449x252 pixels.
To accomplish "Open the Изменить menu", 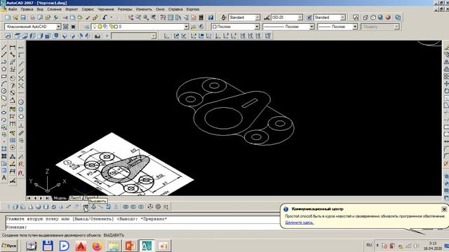I will 144,9.
